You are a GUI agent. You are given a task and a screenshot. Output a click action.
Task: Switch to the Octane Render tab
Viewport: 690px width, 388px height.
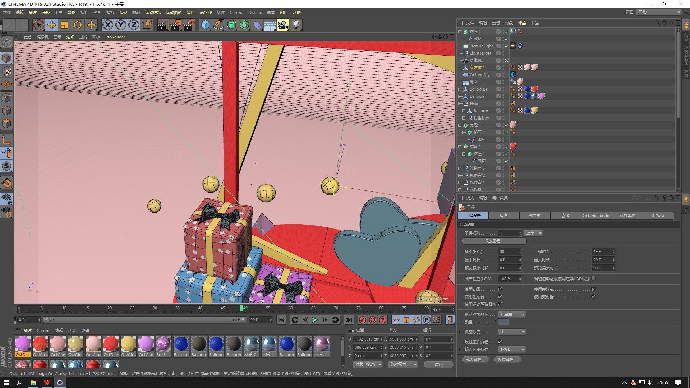click(596, 216)
